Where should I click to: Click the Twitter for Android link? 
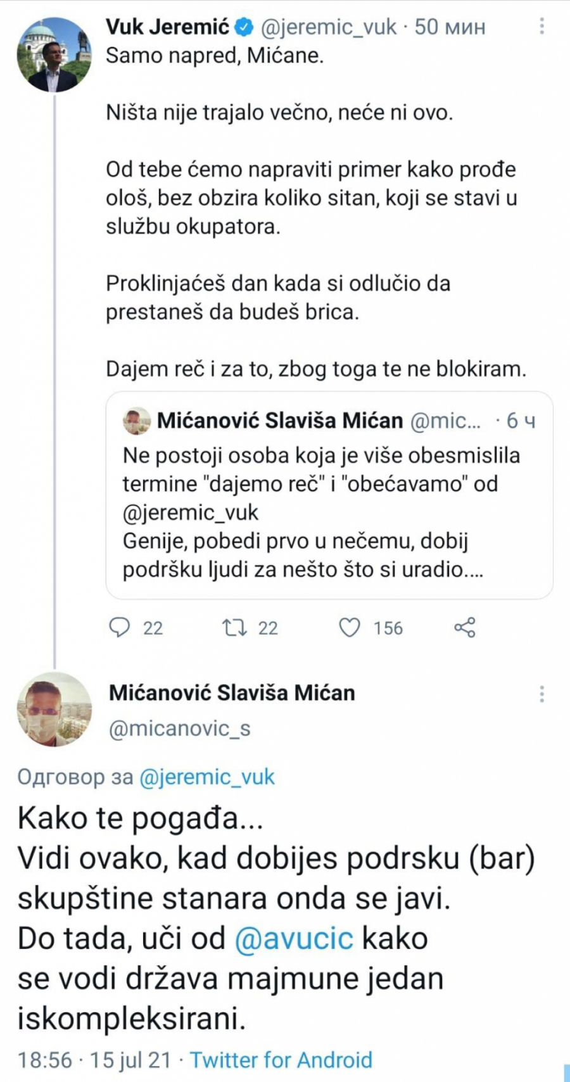pyautogui.click(x=281, y=1060)
